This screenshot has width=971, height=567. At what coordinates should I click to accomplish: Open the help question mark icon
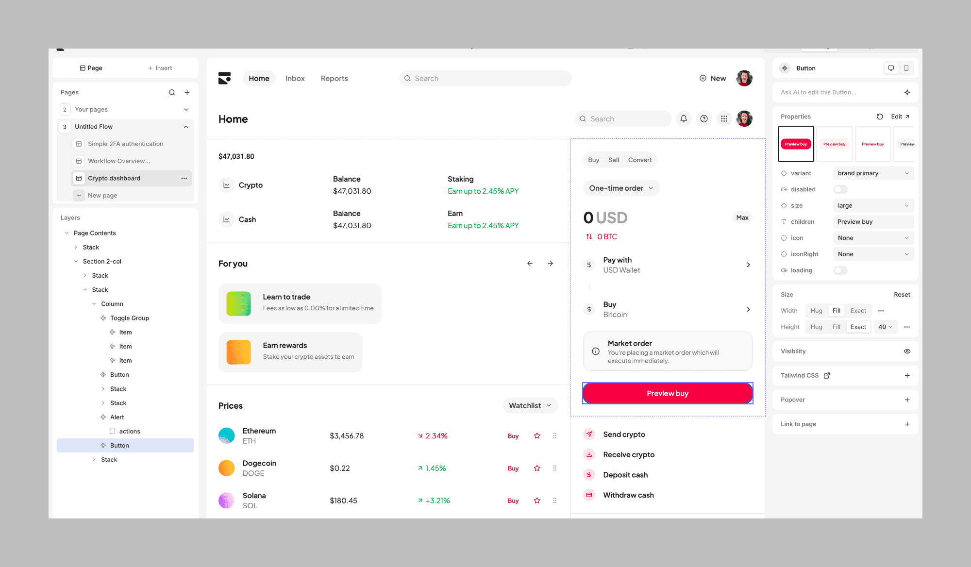704,119
